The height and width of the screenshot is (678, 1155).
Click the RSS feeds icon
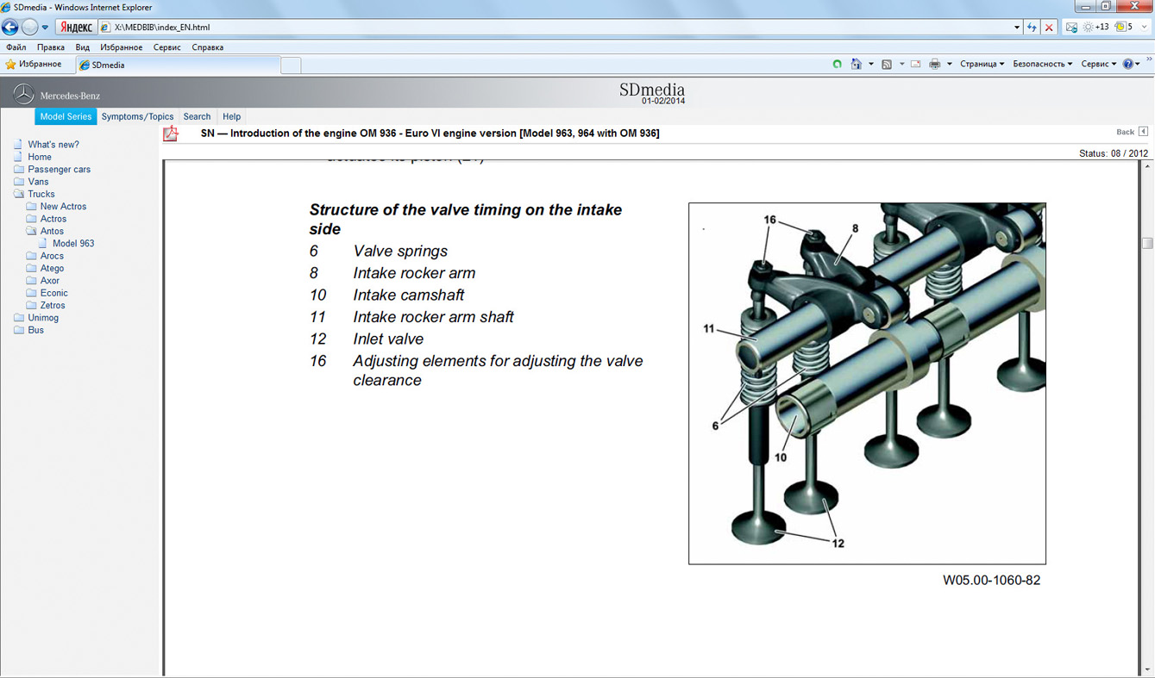pos(886,65)
